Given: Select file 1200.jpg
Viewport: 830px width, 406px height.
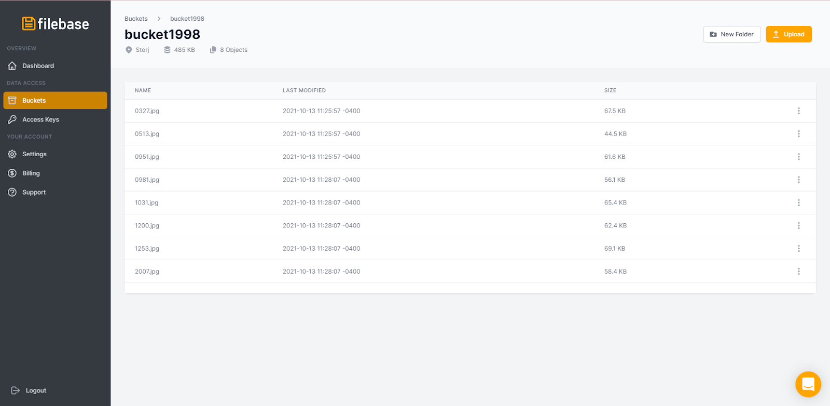Looking at the screenshot, I should point(147,226).
